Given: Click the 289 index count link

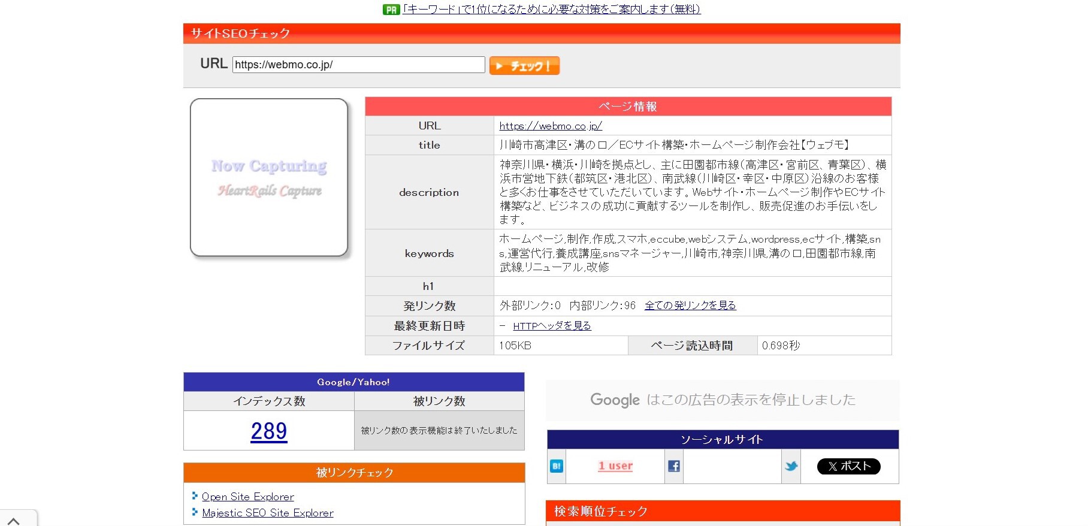Looking at the screenshot, I should click(269, 431).
